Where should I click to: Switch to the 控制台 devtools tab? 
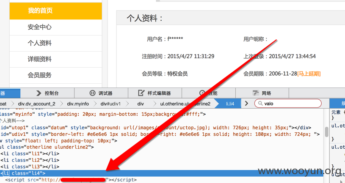click(47, 93)
